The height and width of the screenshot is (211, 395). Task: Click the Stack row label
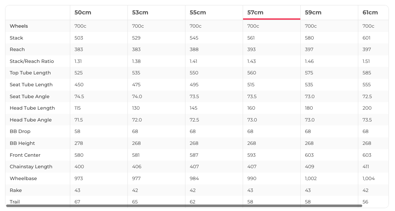click(17, 38)
